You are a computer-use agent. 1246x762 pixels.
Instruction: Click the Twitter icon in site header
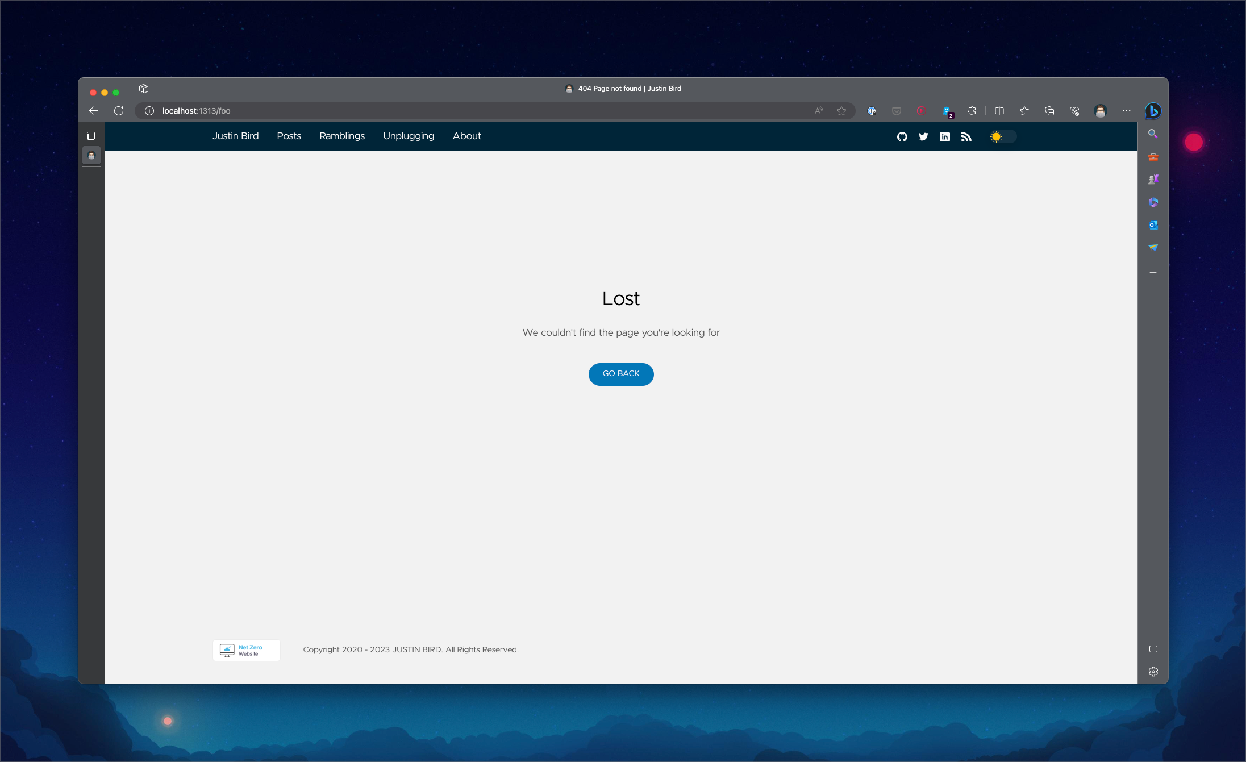tap(923, 136)
